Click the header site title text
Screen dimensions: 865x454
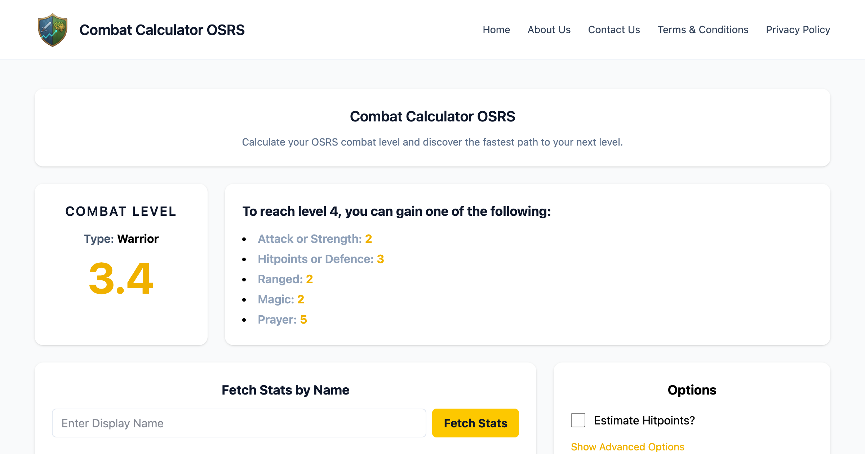click(162, 30)
